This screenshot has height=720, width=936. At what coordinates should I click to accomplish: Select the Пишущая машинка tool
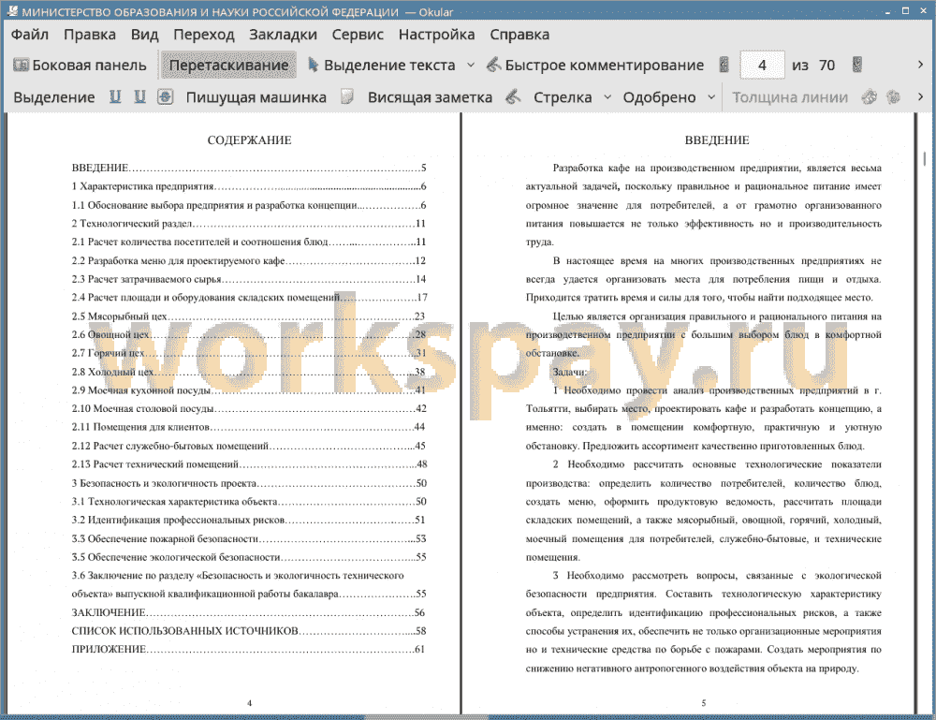coord(256,97)
